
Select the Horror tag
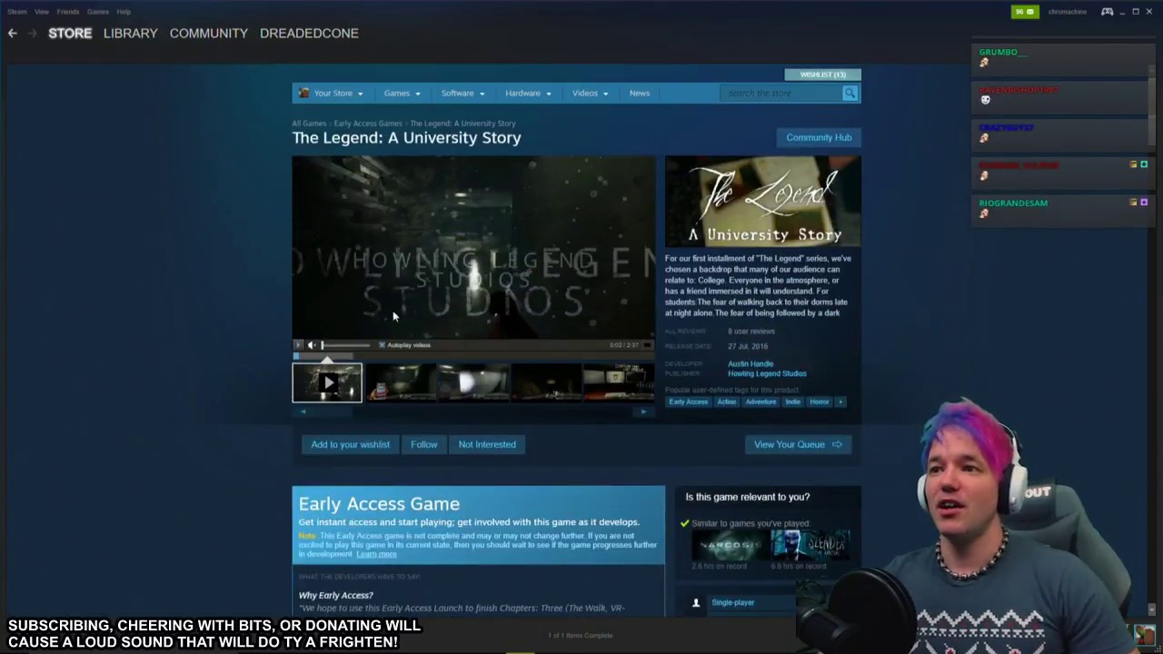tap(820, 401)
